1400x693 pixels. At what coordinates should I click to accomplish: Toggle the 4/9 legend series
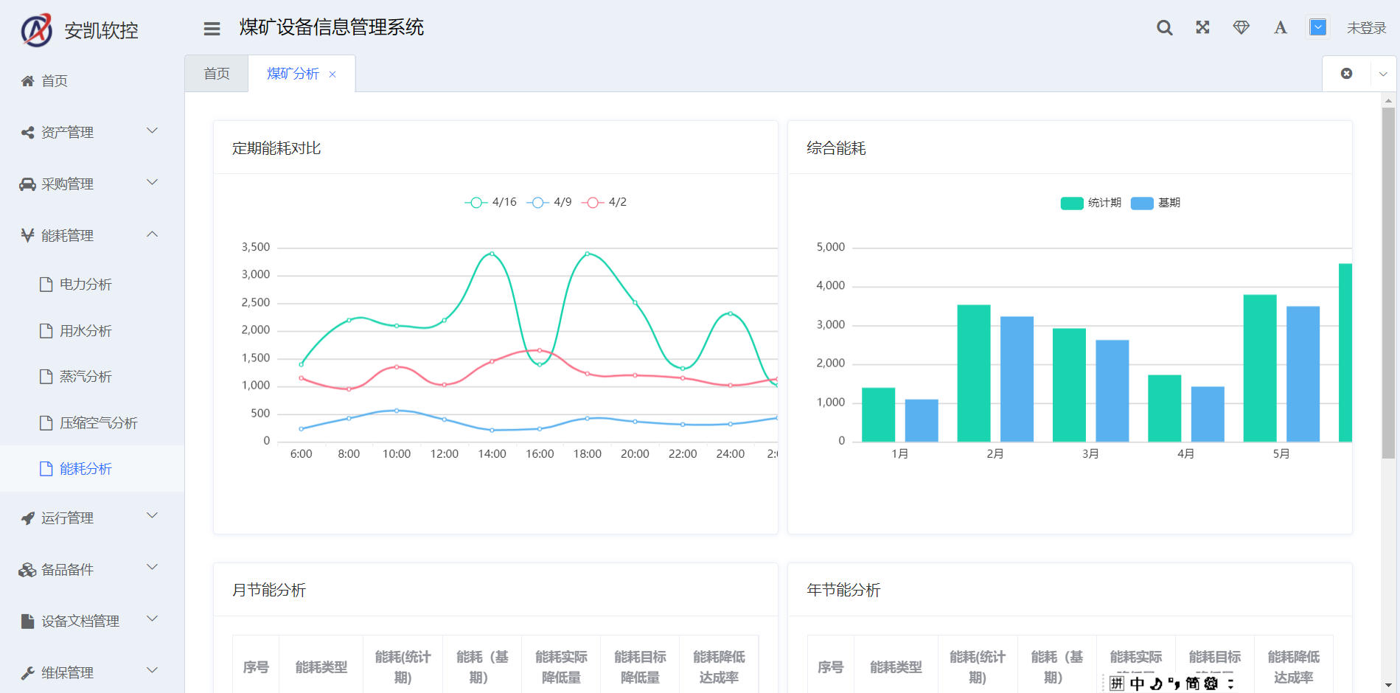pos(549,202)
